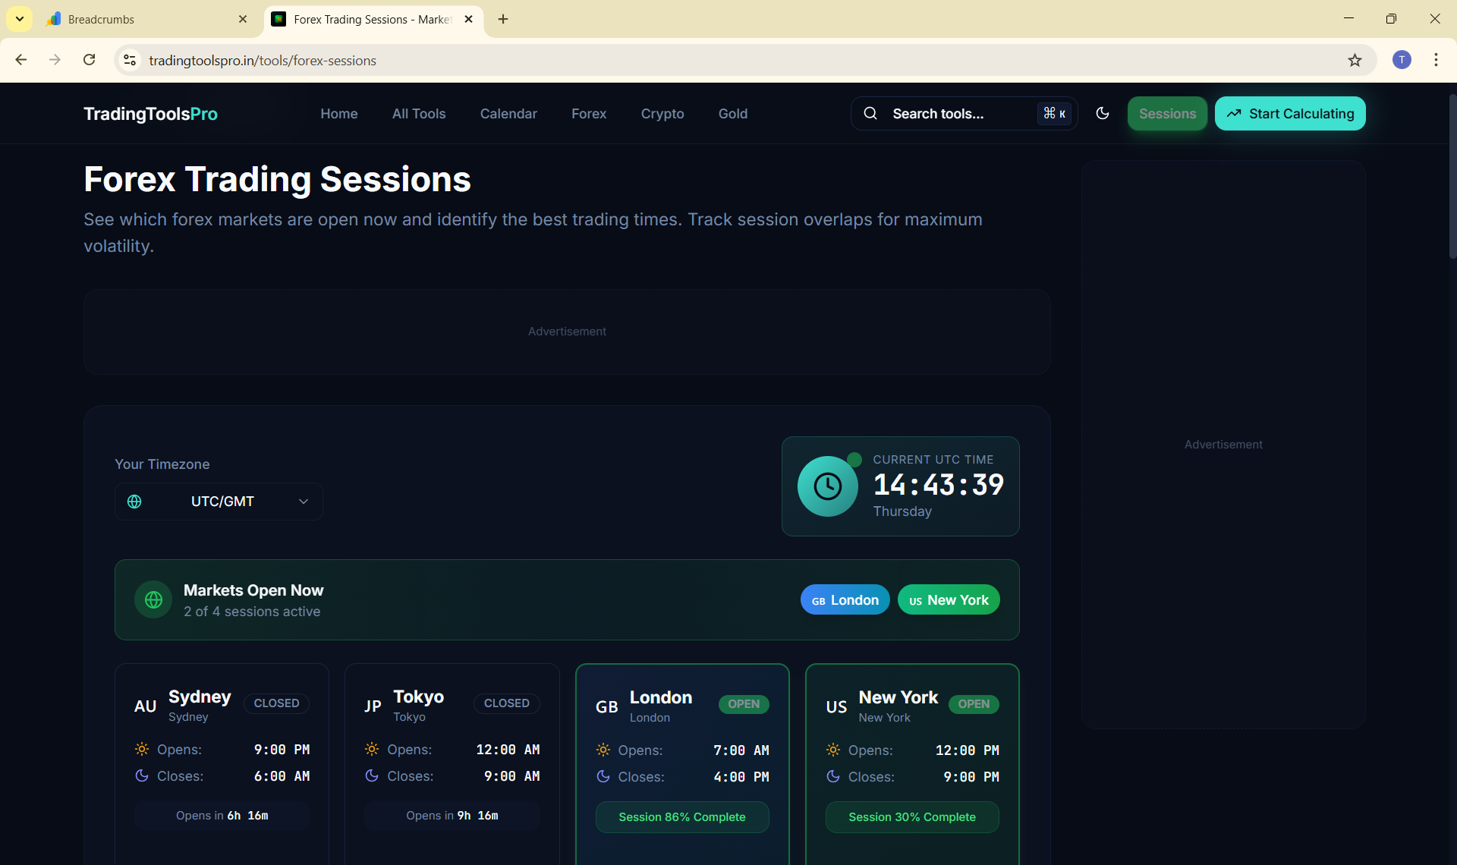The height and width of the screenshot is (865, 1457).
Task: Click the search magnifier icon
Action: pos(870,113)
